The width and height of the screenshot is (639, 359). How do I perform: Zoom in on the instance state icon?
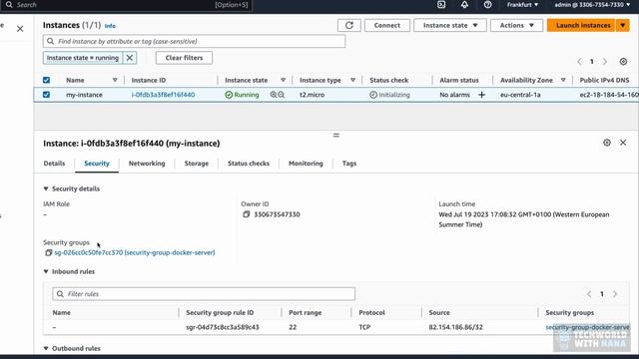(274, 95)
